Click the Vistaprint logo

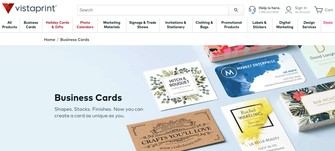[29, 8]
